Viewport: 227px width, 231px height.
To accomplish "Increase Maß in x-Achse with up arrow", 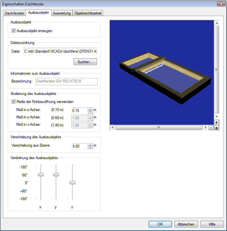I will point(90,109).
